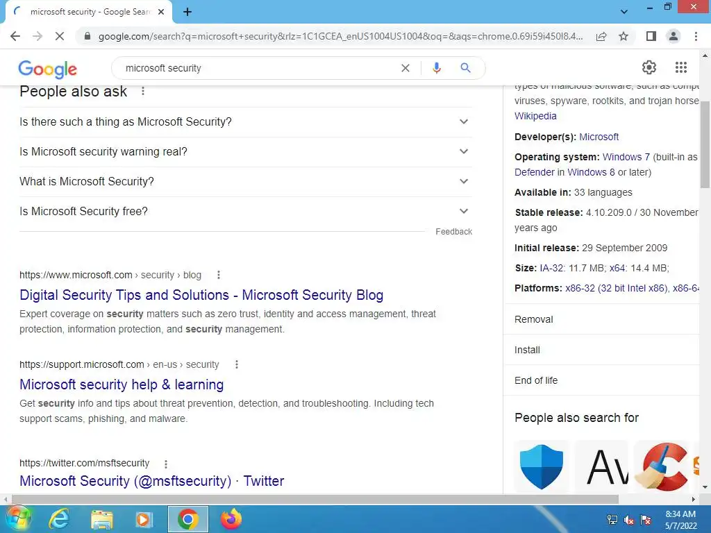Open Chrome profile avatar menu

[674, 36]
